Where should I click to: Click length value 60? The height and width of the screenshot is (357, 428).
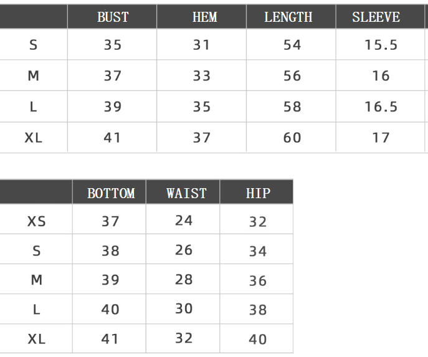pyautogui.click(x=292, y=138)
